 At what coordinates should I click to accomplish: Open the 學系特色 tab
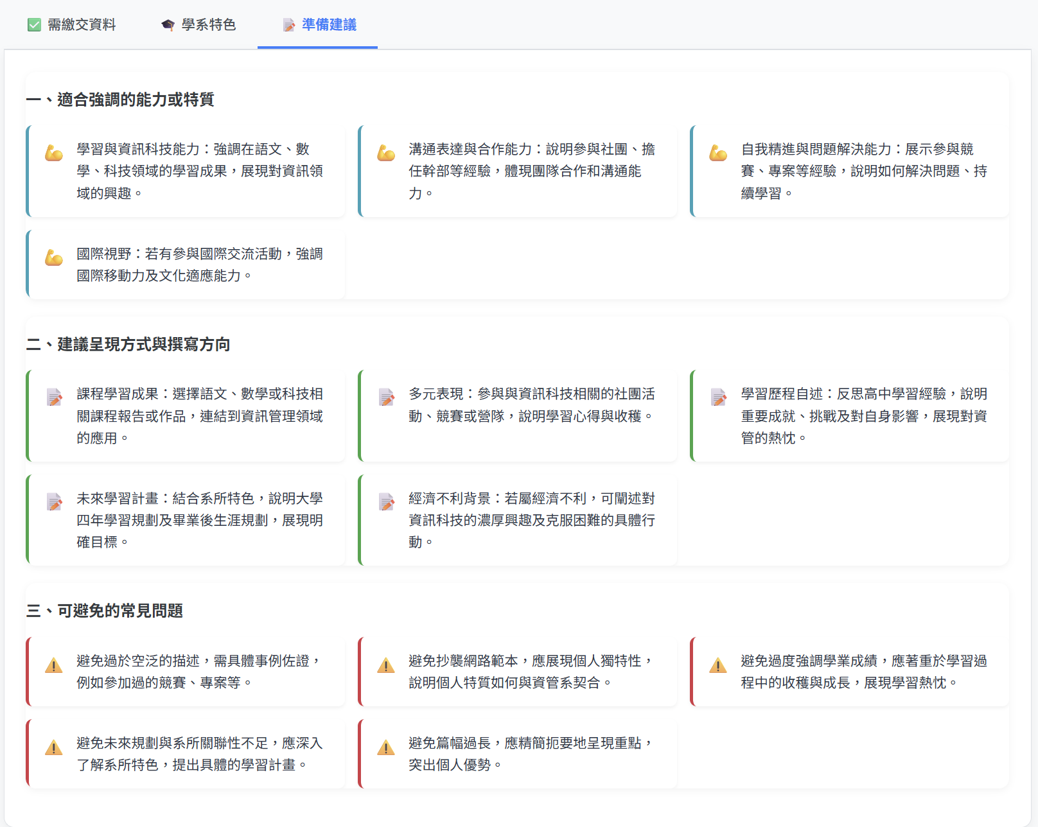(199, 24)
